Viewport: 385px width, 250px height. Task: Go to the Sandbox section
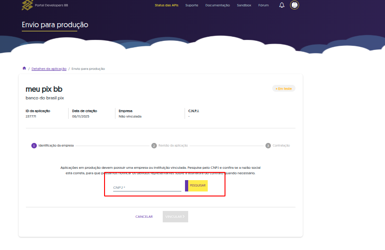[244, 5]
